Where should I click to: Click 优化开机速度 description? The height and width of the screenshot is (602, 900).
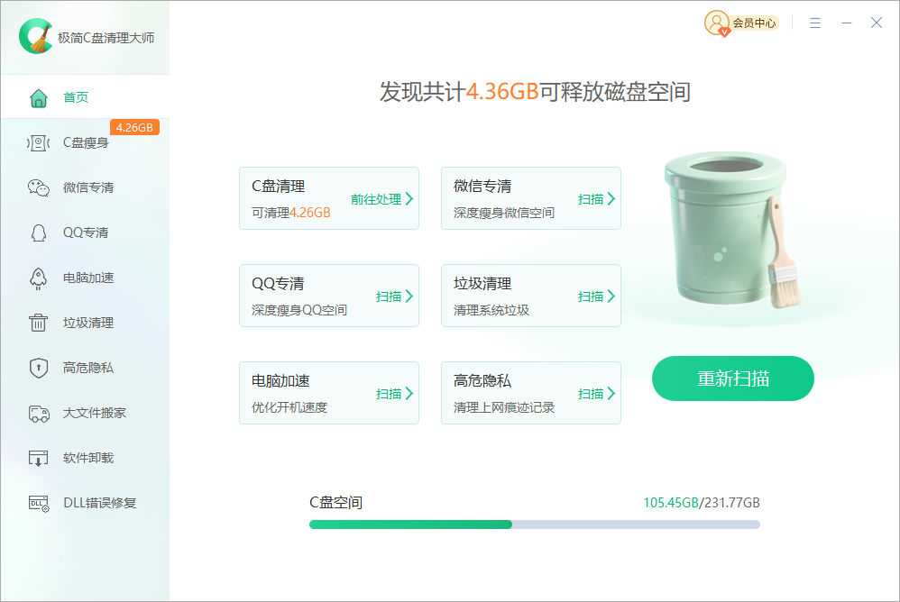289,407
